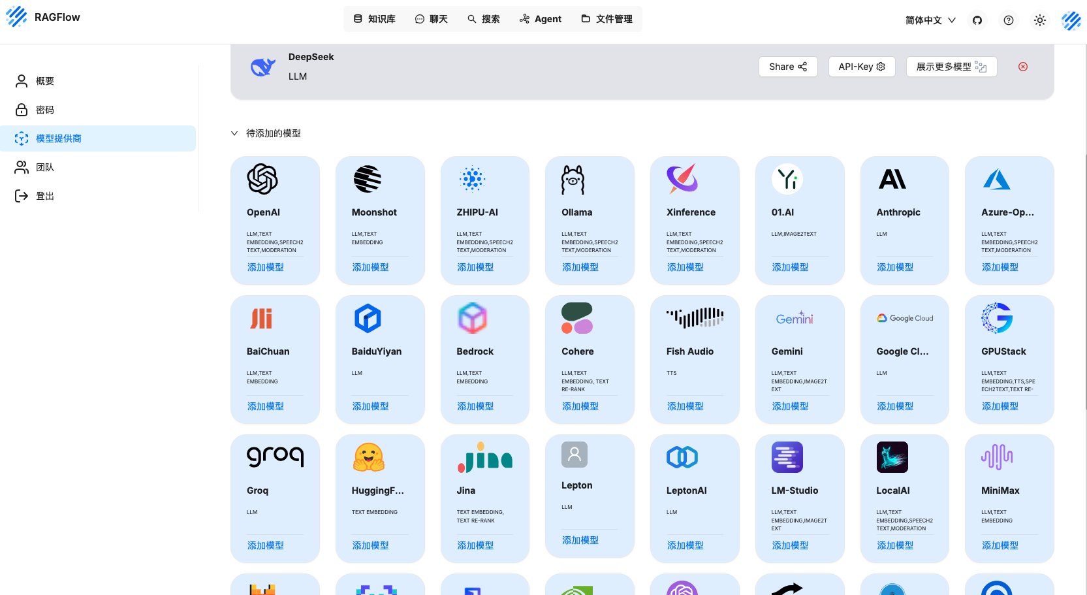Image resolution: width=1087 pixels, height=595 pixels.
Task: Click the LM-Studio logo icon
Action: (787, 457)
